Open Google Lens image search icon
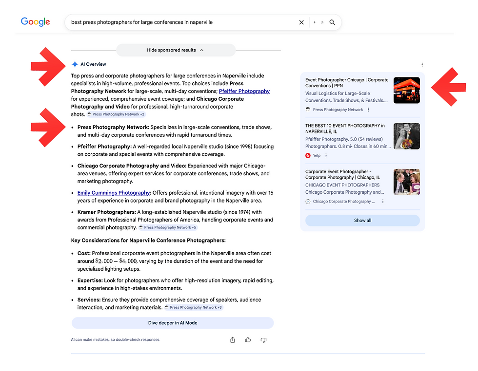The width and height of the screenshot is (478, 371). coord(322,22)
